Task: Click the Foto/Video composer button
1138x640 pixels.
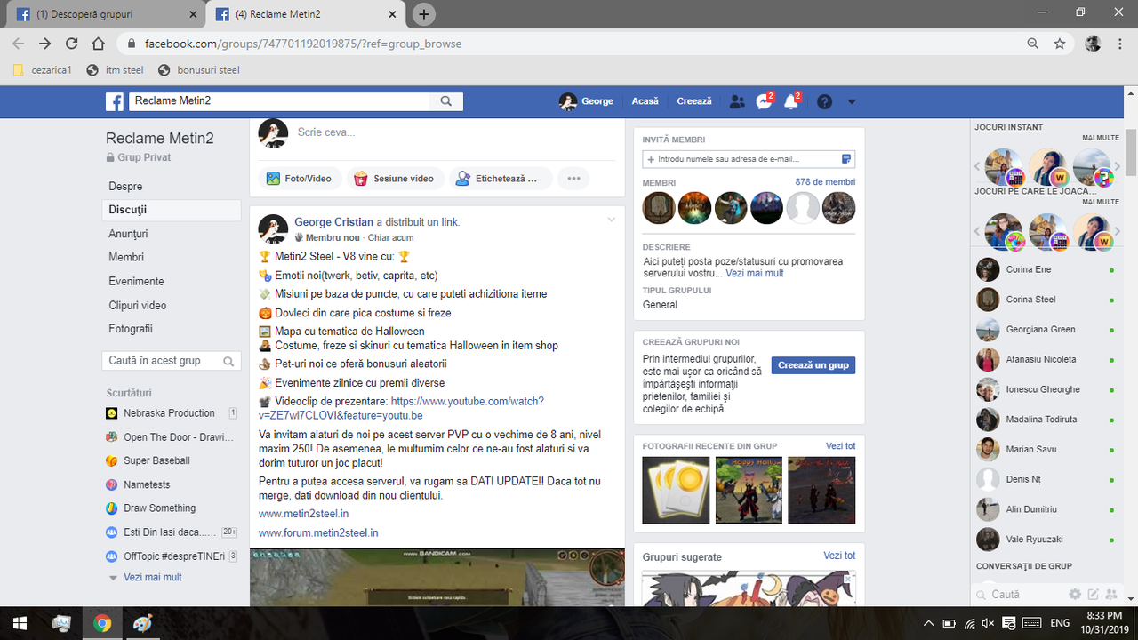Action: pyautogui.click(x=300, y=179)
